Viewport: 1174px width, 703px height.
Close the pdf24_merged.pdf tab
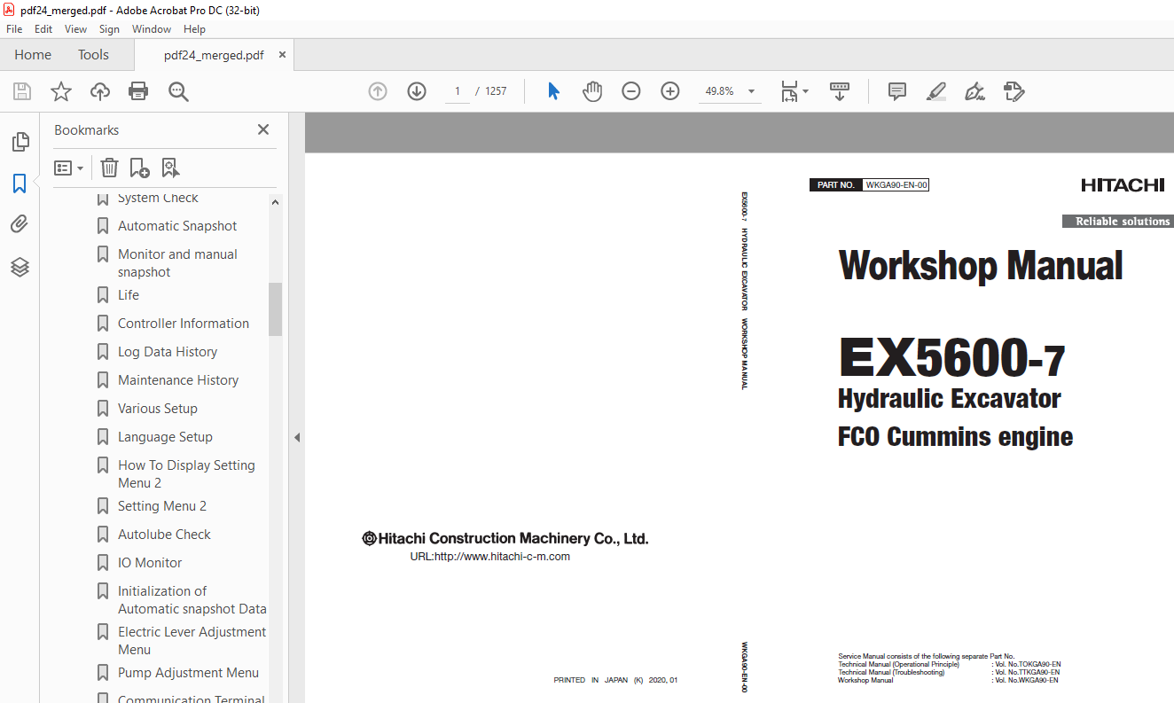[x=283, y=55]
